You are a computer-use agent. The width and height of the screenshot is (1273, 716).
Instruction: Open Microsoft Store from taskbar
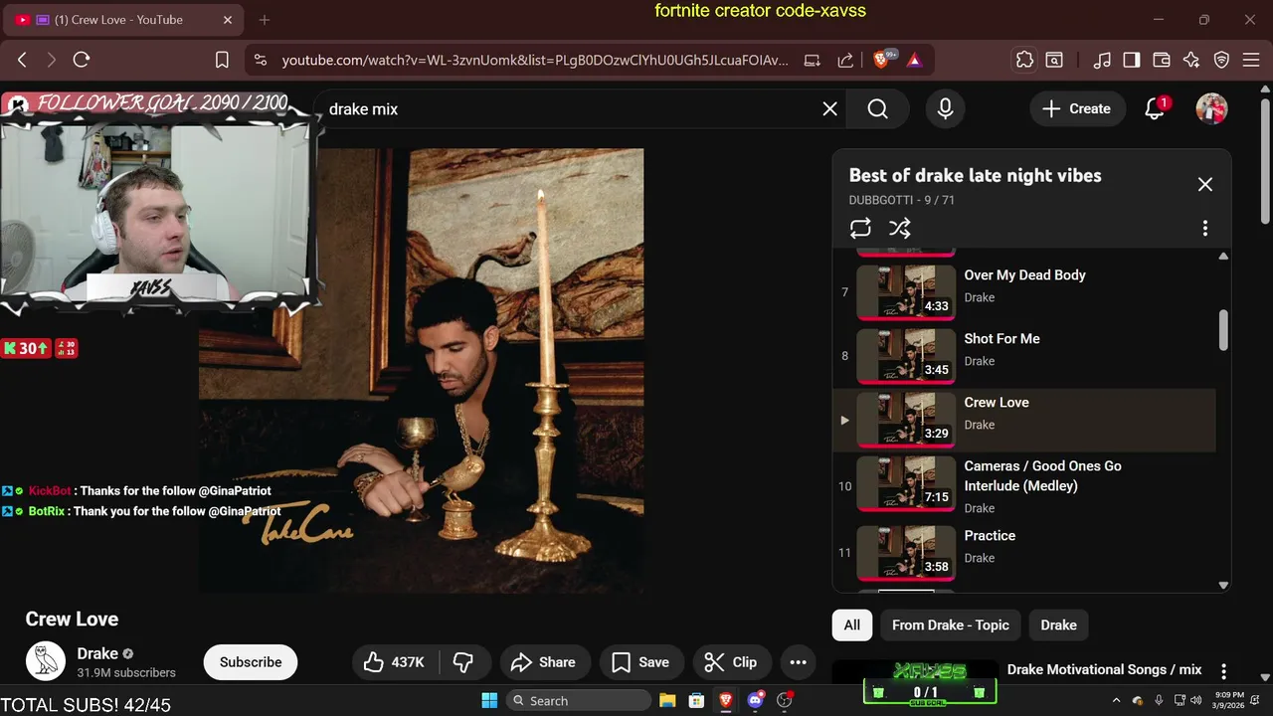[x=696, y=701]
